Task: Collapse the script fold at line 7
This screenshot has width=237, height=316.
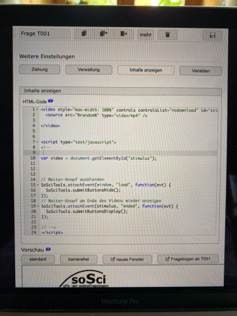Action: point(37,142)
